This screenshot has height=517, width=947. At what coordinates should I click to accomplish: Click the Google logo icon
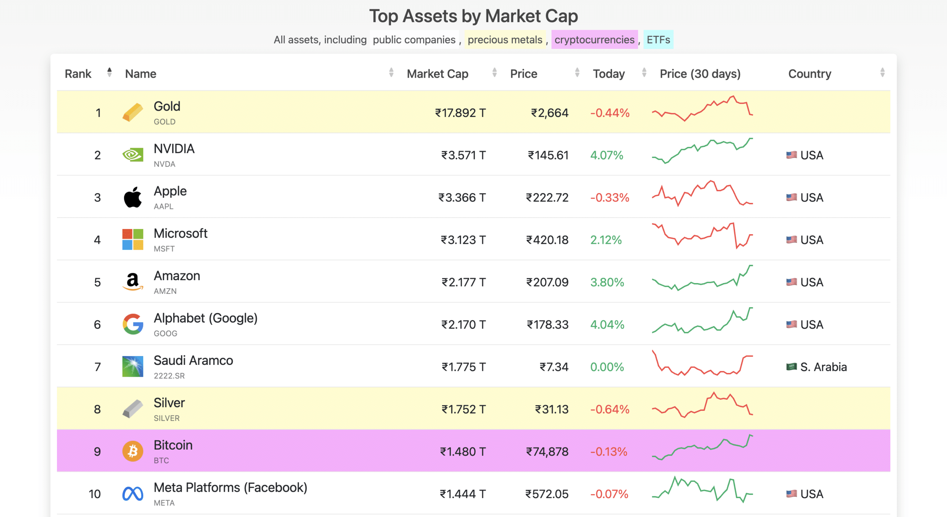tap(132, 324)
